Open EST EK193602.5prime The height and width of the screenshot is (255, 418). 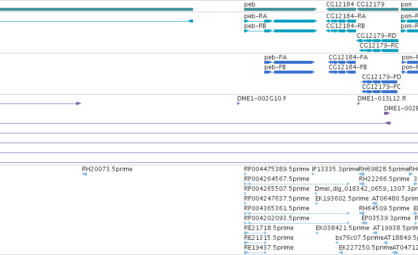pos(342,199)
